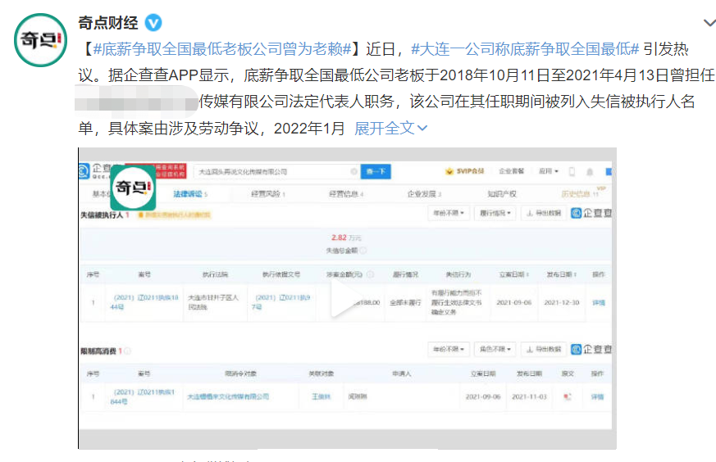Click the blue verified V badge

click(x=153, y=23)
